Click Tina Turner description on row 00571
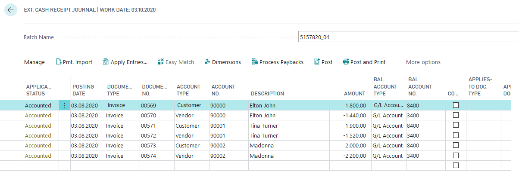The height and width of the screenshot is (190, 519). pyautogui.click(x=264, y=126)
